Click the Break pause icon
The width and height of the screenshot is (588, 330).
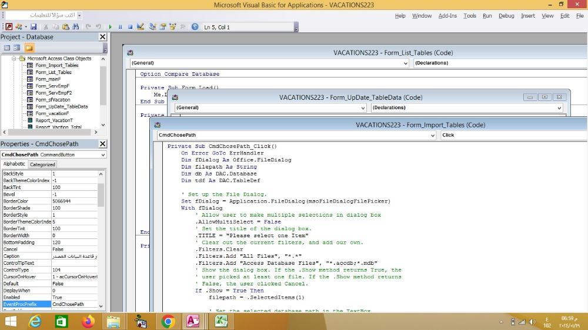(121, 27)
